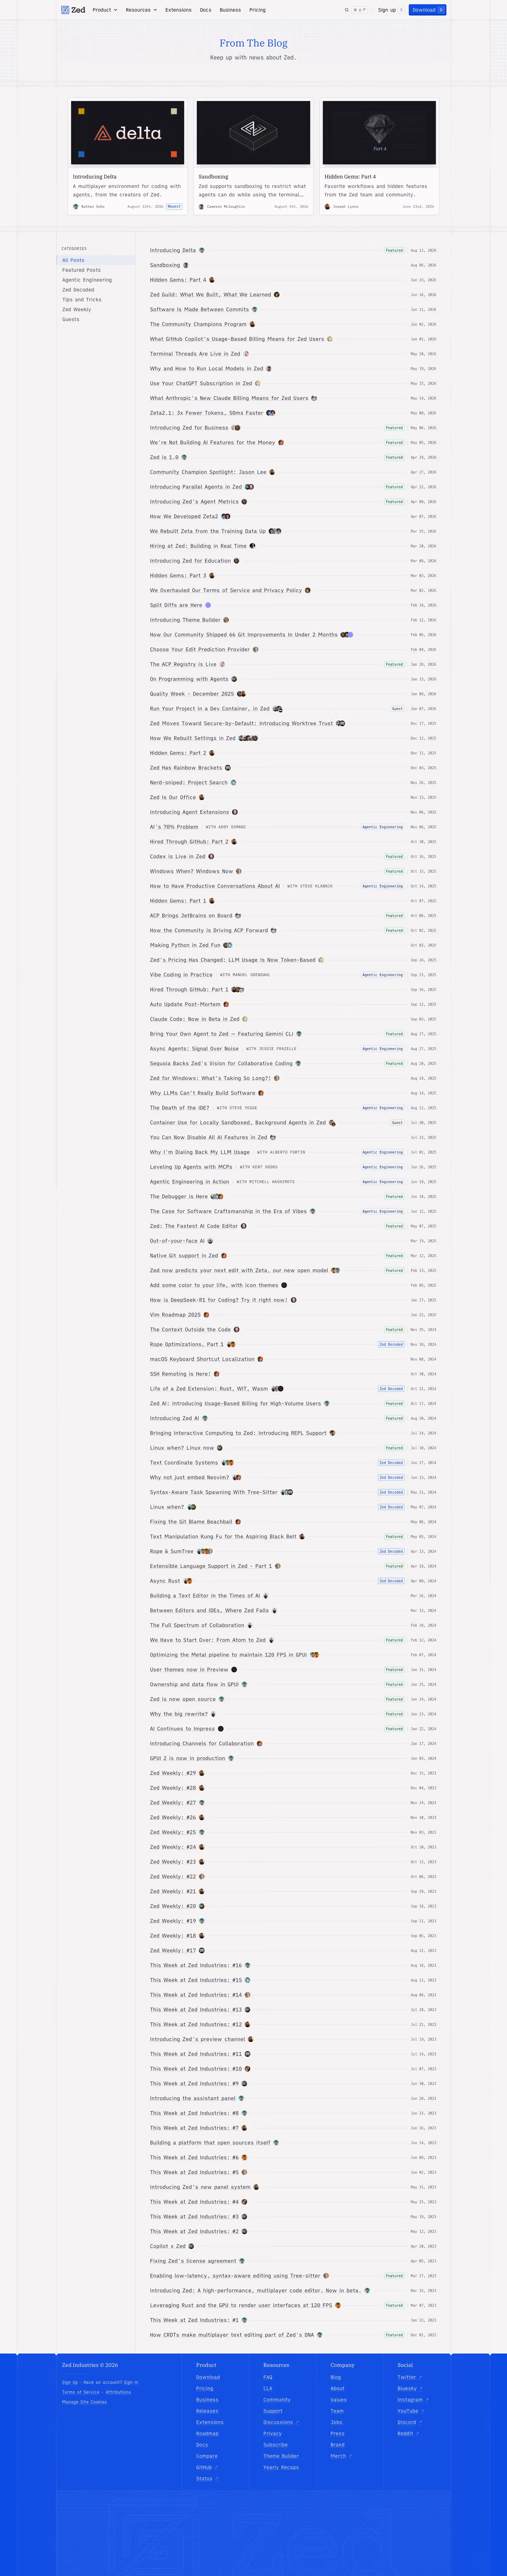Read 'The Debugger is Here' post
Image resolution: width=507 pixels, height=2576 pixels.
pos(179,1197)
